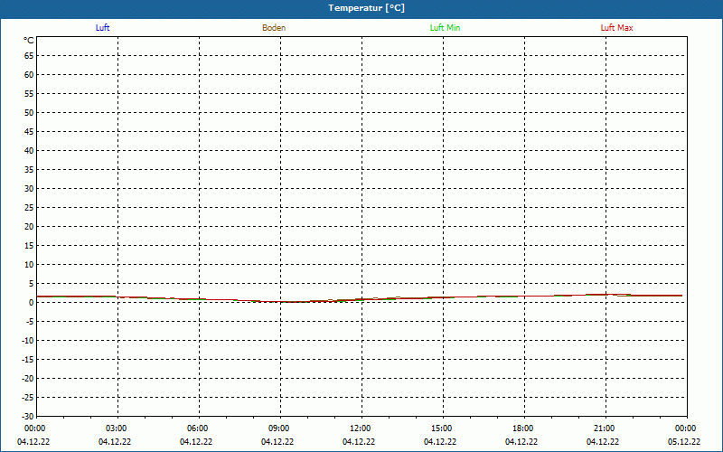Image resolution: width=723 pixels, height=452 pixels.
Task: Click the y-axis value '35'
Action: pyautogui.click(x=29, y=170)
